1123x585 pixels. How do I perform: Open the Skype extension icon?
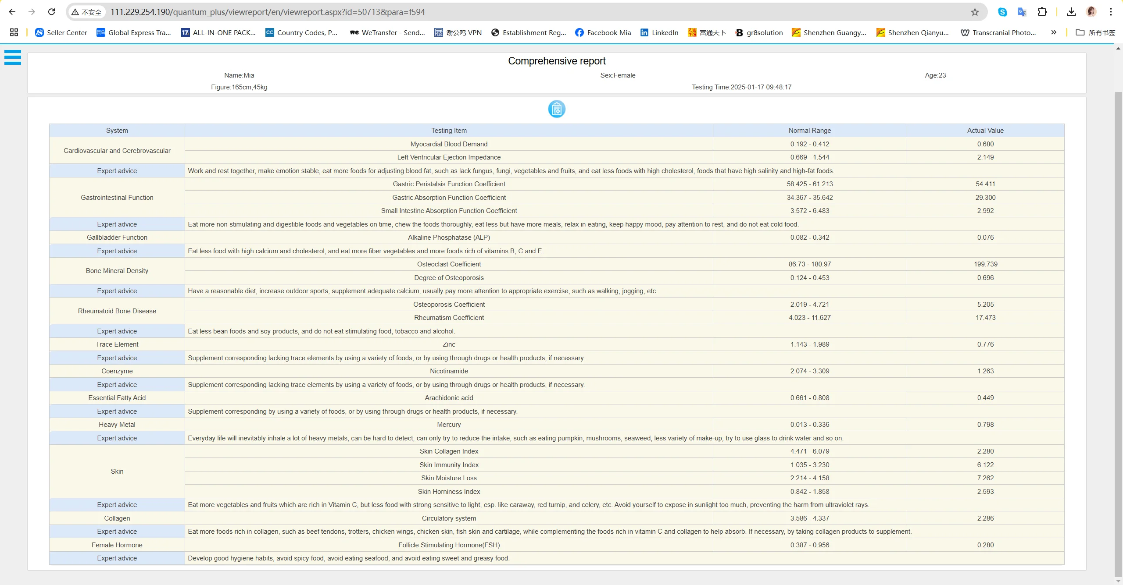(x=1002, y=12)
